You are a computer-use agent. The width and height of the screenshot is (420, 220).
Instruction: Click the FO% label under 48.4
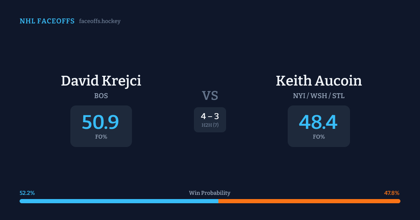[x=318, y=137]
